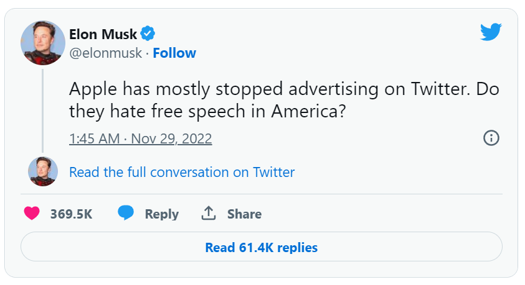
Task: Open Read 61.4K replies button
Action: (x=262, y=247)
